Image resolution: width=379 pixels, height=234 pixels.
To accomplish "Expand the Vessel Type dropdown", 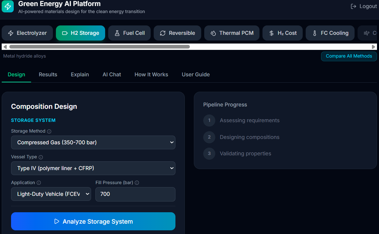I will (93, 168).
